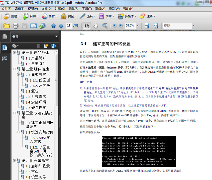The height and width of the screenshot is (180, 212).
Task: Click the Print icon
Action: tap(15, 25)
